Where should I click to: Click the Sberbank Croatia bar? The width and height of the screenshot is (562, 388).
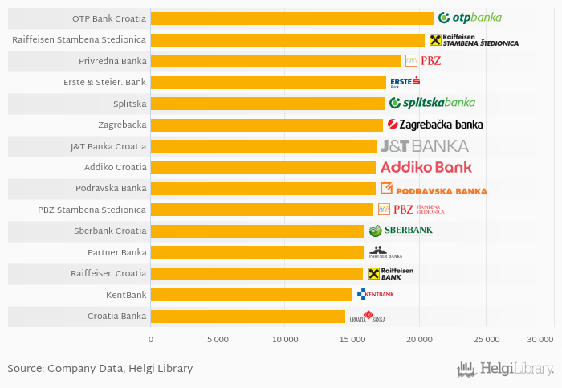[257, 231]
